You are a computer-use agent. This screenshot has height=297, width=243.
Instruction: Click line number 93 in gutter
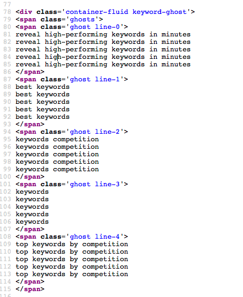7,124
